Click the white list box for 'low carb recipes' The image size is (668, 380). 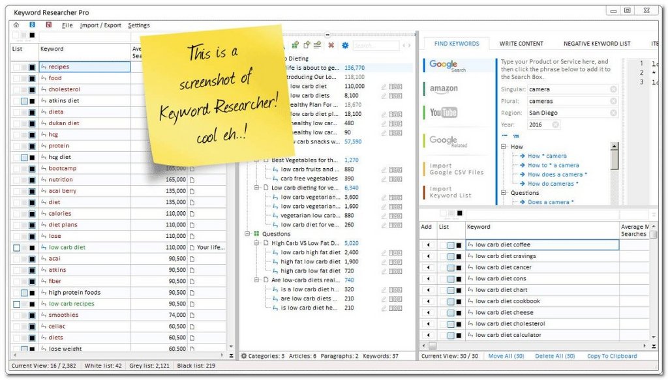click(x=16, y=304)
